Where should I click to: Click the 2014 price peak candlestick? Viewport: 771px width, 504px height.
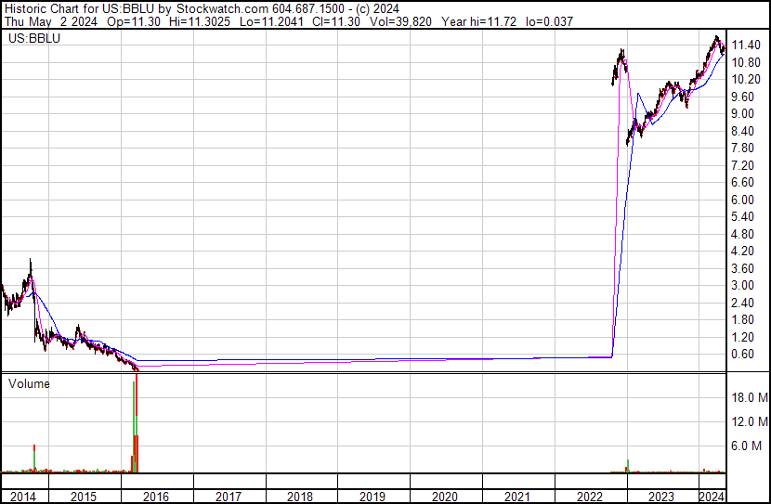(31, 268)
